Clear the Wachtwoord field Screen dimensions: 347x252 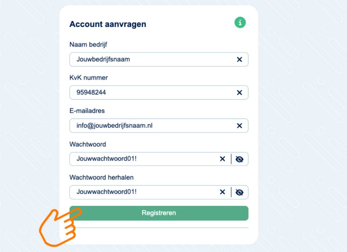[x=222, y=159]
